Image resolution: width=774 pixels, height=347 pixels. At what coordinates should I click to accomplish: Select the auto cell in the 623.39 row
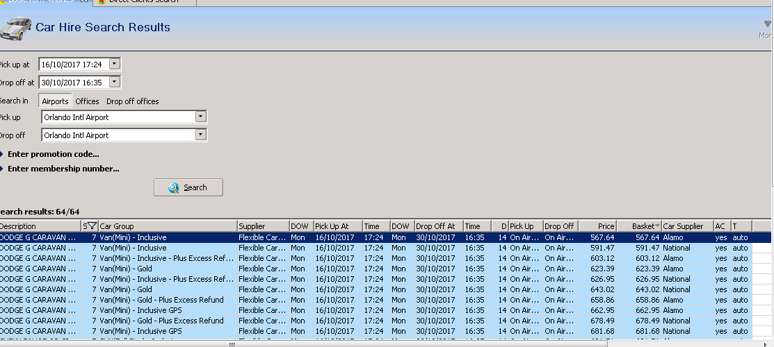click(741, 269)
